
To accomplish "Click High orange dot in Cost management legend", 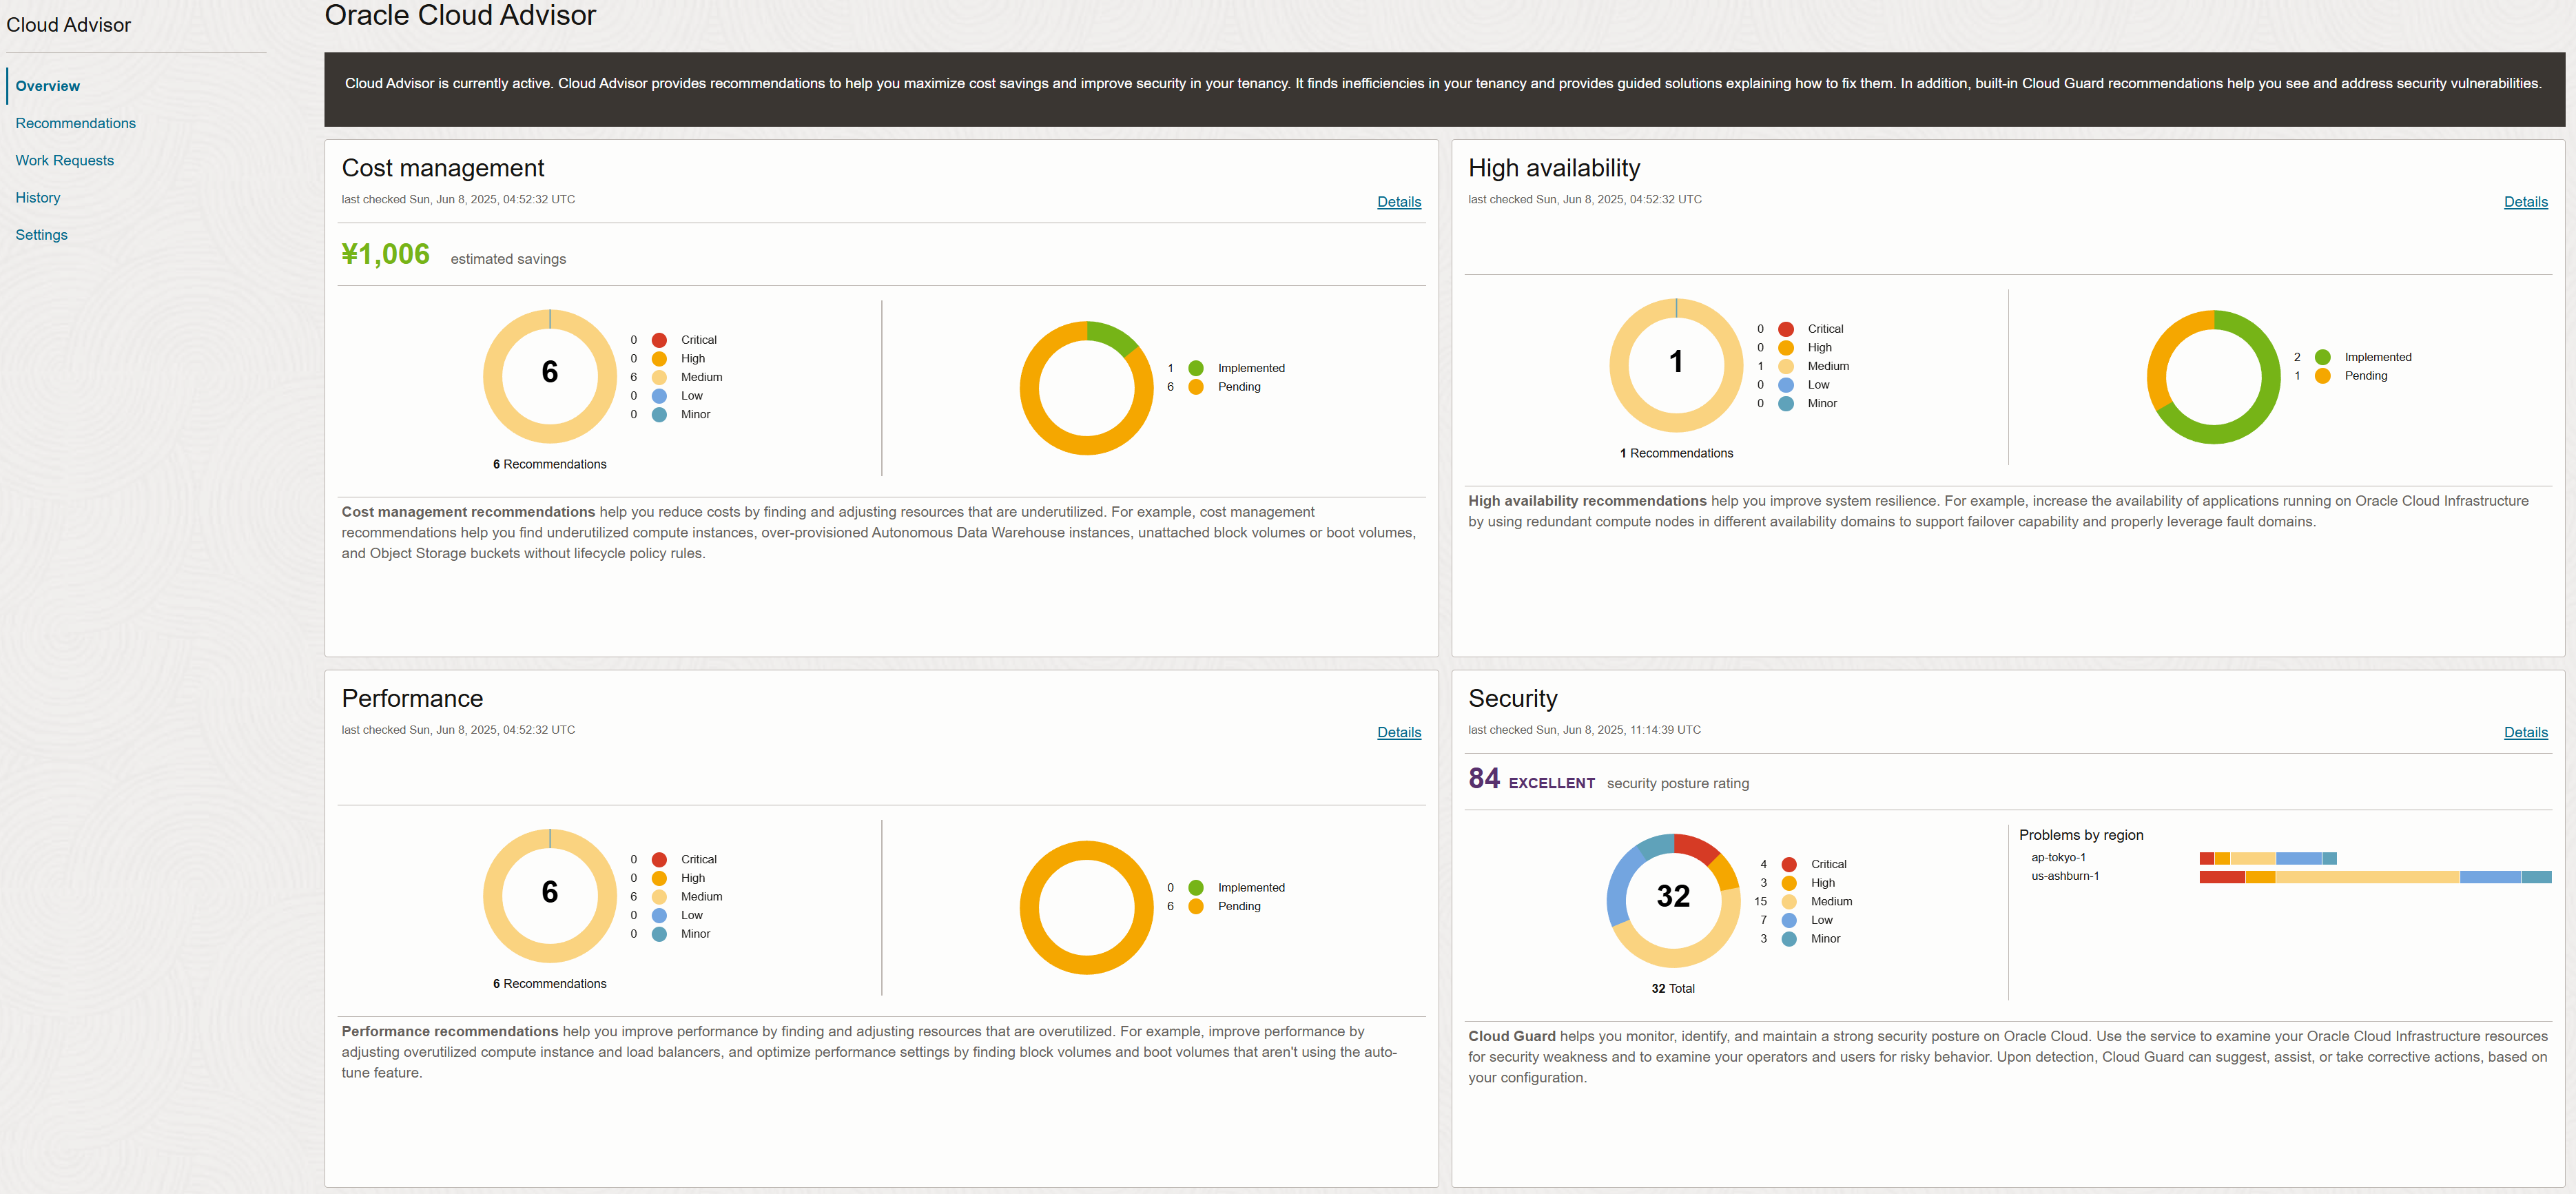I will [x=659, y=358].
